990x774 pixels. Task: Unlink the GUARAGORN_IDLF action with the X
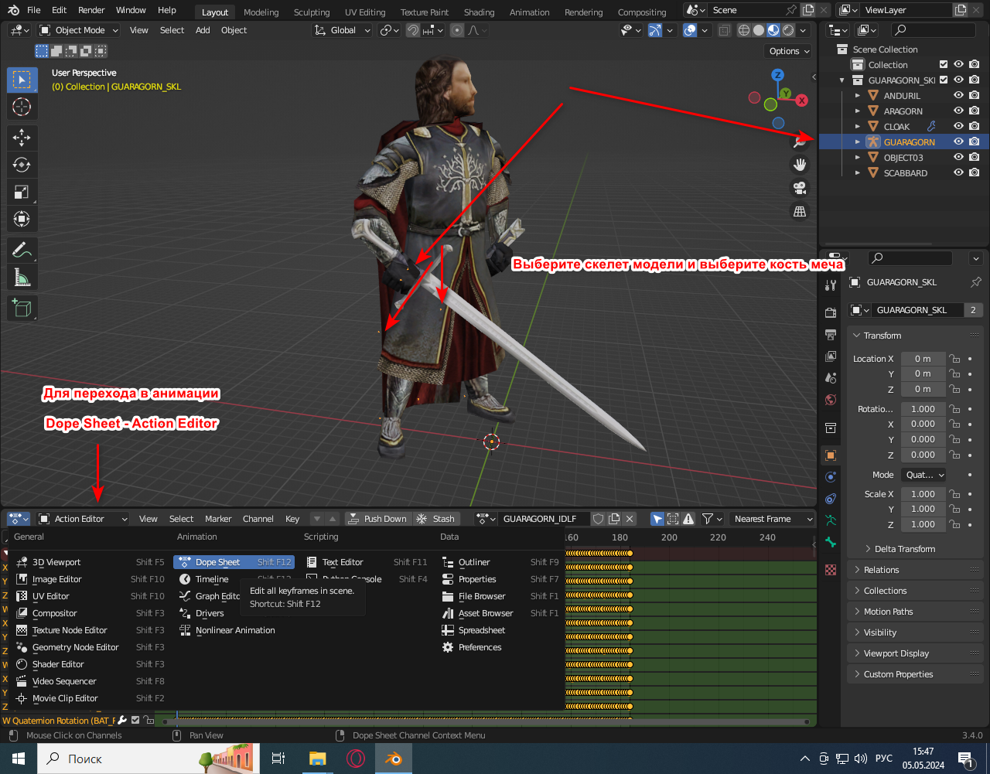pos(630,519)
